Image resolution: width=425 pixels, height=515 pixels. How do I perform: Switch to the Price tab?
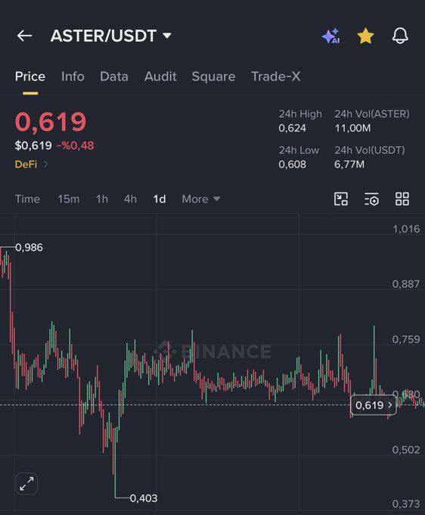(x=30, y=76)
